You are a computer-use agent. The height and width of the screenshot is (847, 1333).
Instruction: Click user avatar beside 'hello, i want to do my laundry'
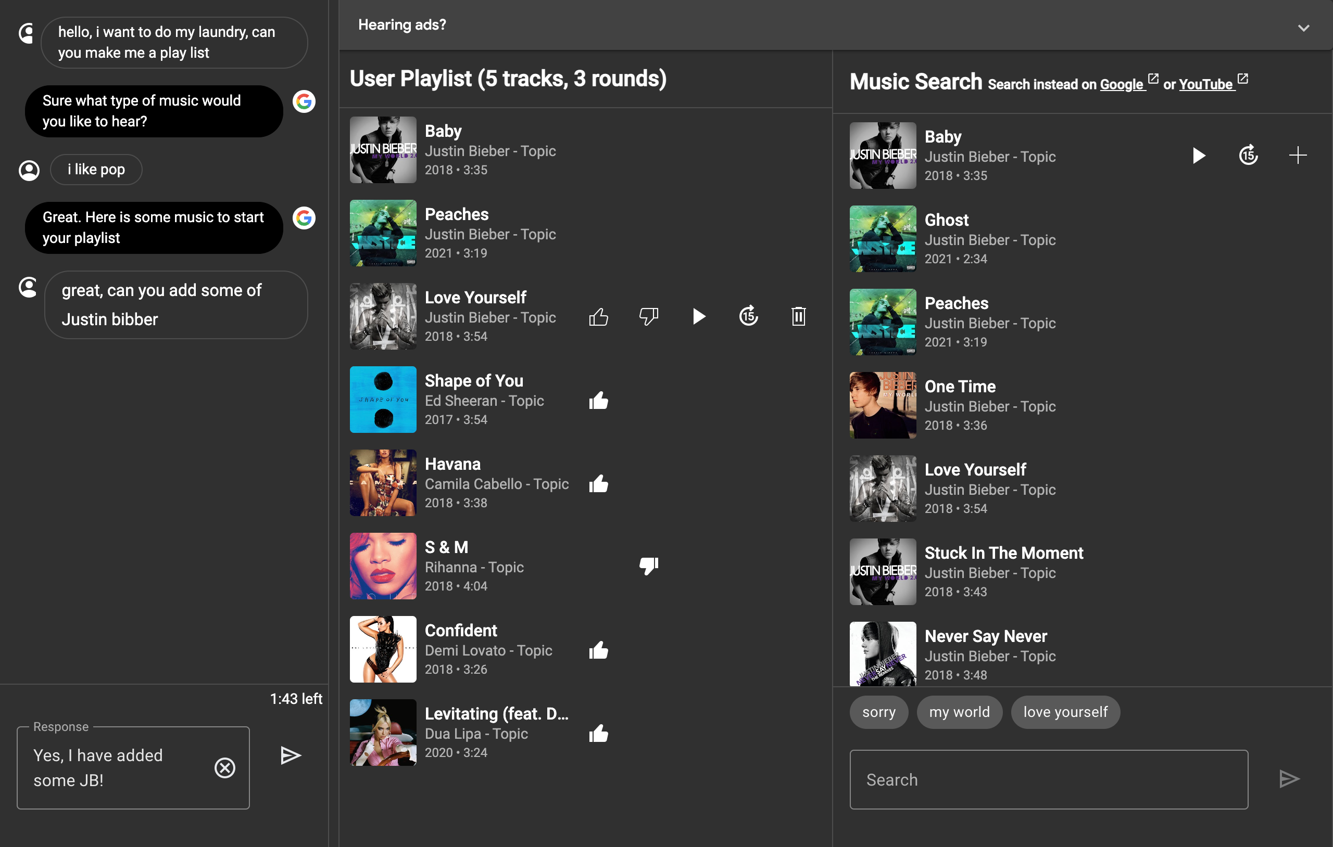pos(27,33)
